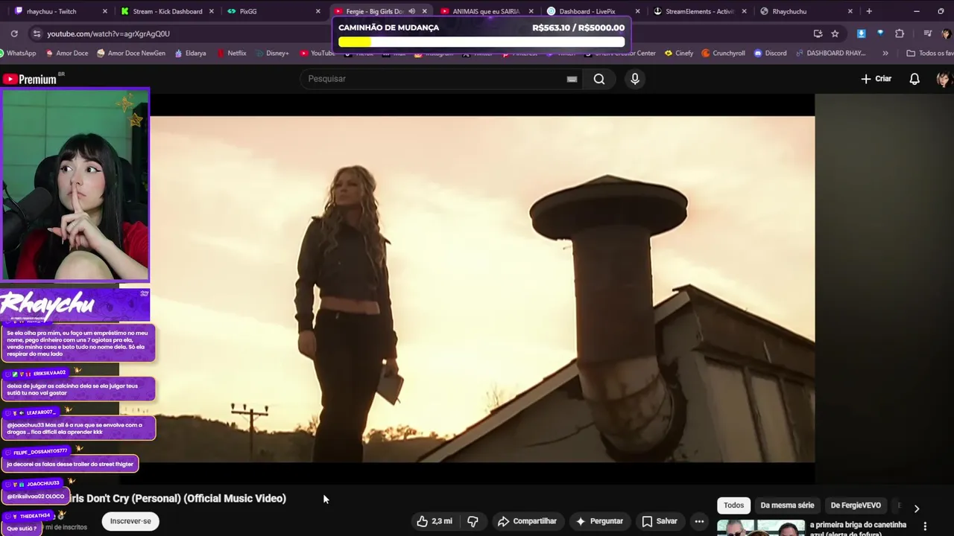Click the browser address bar URL

108,33
